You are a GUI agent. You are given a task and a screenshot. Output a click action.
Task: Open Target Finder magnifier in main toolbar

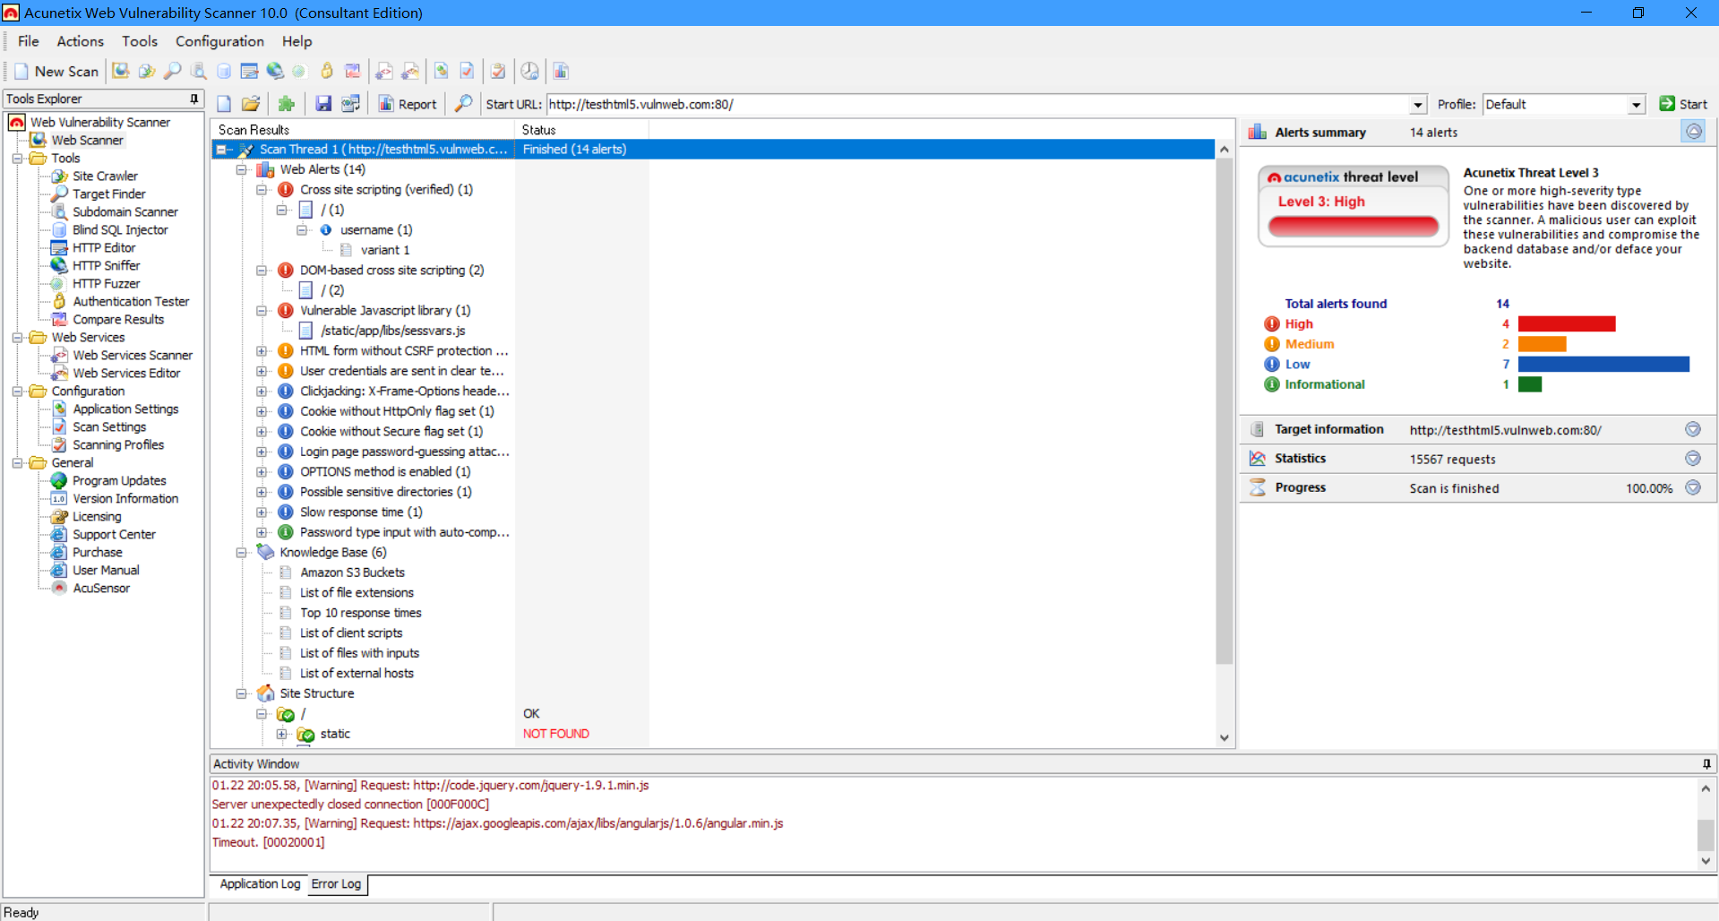click(x=173, y=72)
